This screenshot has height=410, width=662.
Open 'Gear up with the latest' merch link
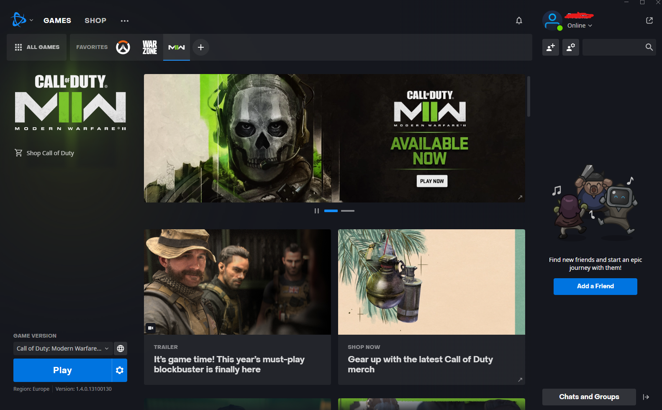pos(421,364)
